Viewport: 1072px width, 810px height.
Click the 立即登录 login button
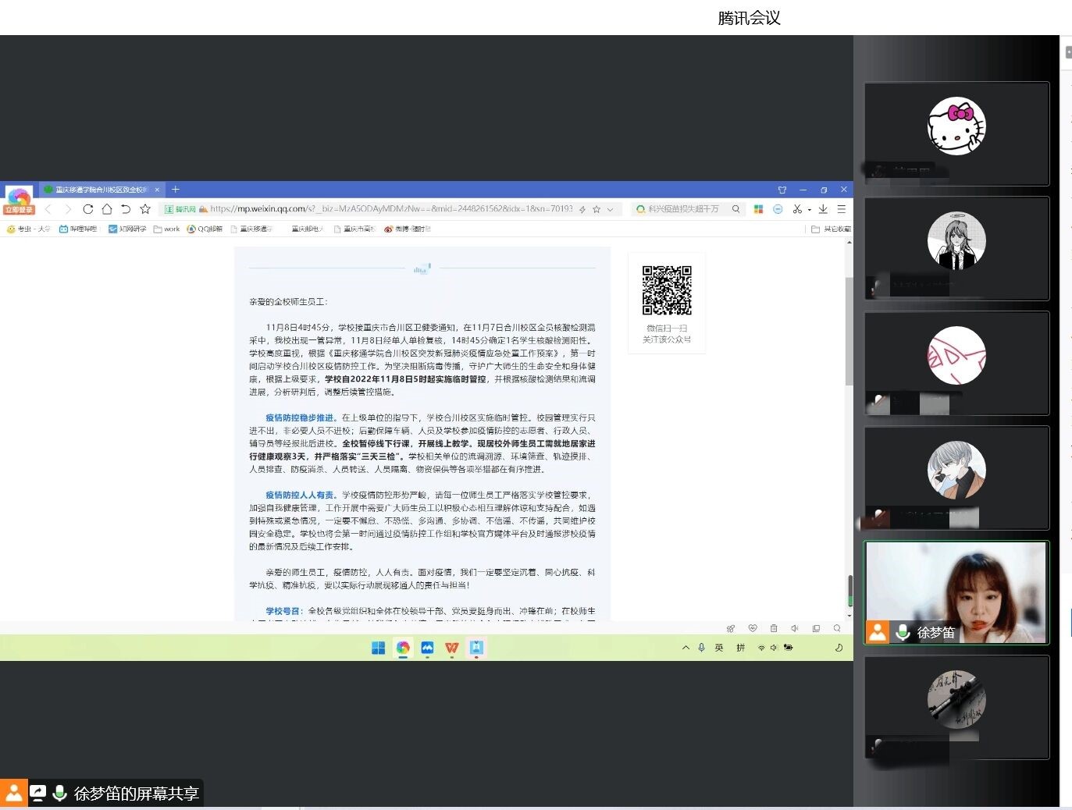19,210
